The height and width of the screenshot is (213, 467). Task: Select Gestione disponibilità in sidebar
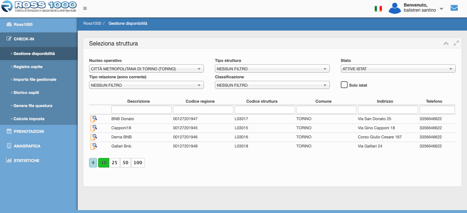click(39, 54)
